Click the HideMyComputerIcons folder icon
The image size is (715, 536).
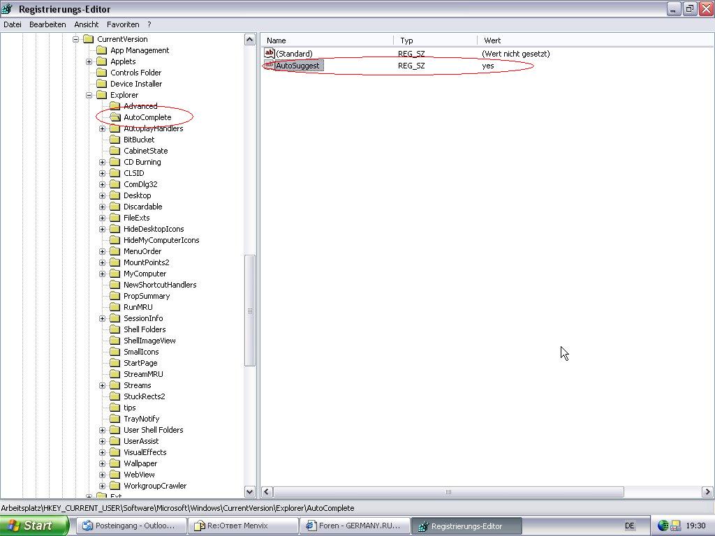click(115, 240)
